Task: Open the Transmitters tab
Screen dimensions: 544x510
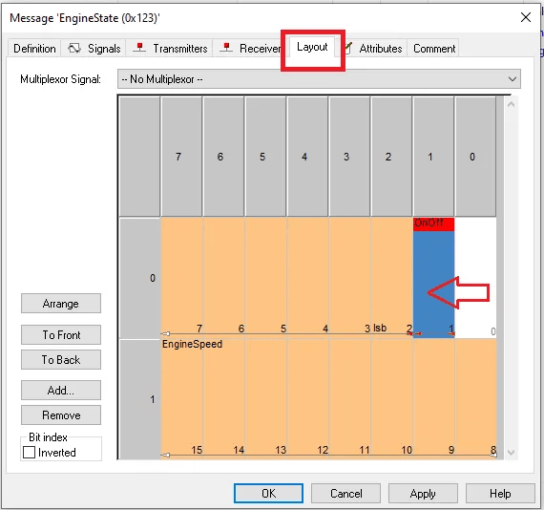Action: 169,49
